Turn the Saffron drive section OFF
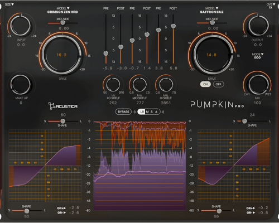279x223 pixels. (218, 84)
